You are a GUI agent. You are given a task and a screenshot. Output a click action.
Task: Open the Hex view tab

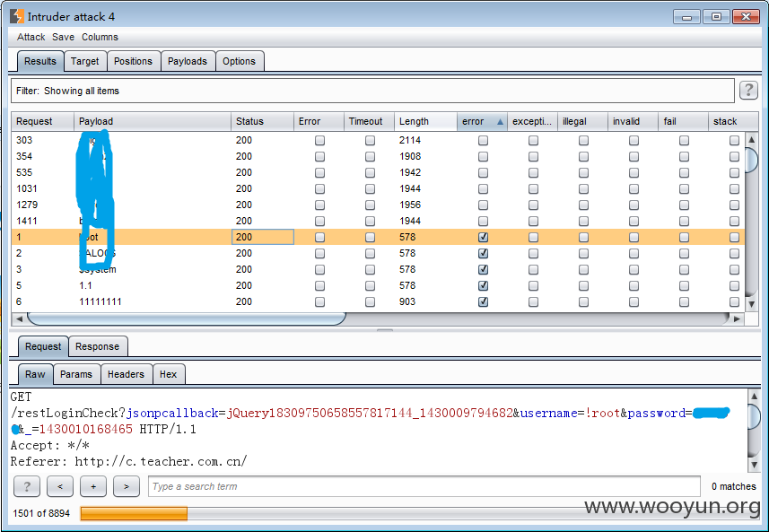(168, 374)
